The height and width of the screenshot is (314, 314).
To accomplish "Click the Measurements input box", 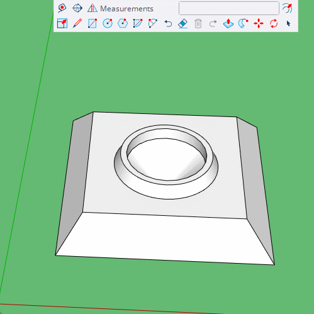I will (229, 8).
